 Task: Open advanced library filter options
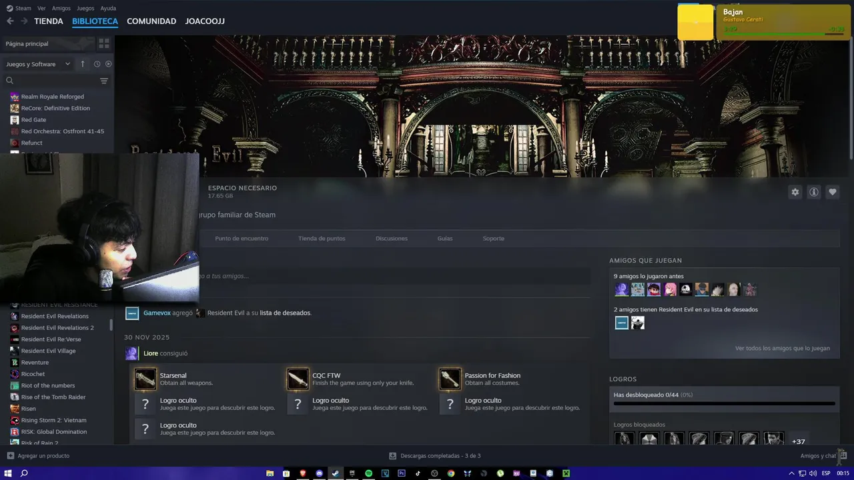tap(104, 81)
